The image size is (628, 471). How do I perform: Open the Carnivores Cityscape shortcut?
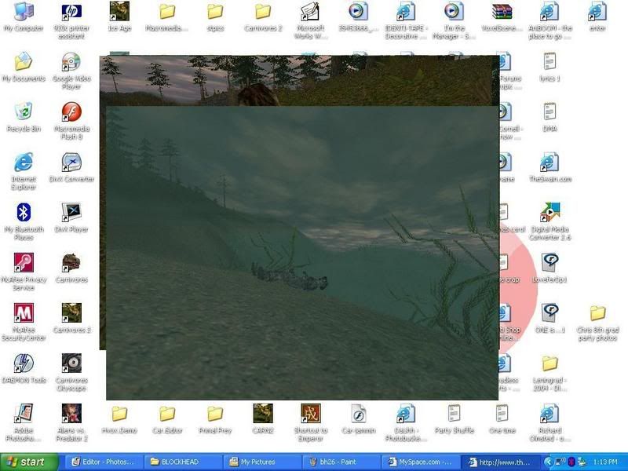tap(71, 363)
